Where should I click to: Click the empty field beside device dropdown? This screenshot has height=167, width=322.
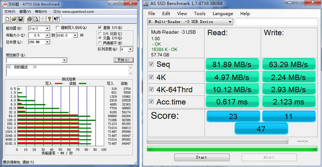(x=276, y=22)
